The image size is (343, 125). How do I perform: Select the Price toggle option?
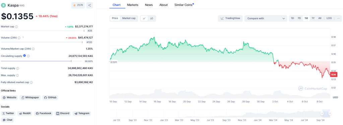[115, 18]
